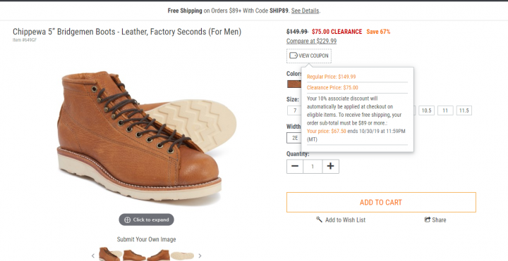Show previous thumbnails with left chevron
This screenshot has height=261, width=508.
(93, 256)
